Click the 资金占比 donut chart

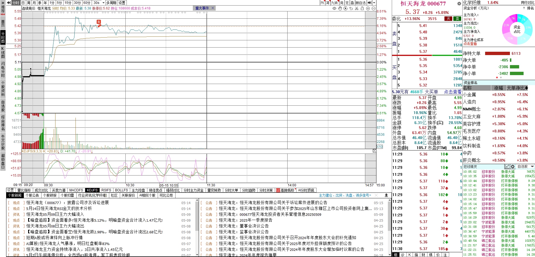click(517, 29)
